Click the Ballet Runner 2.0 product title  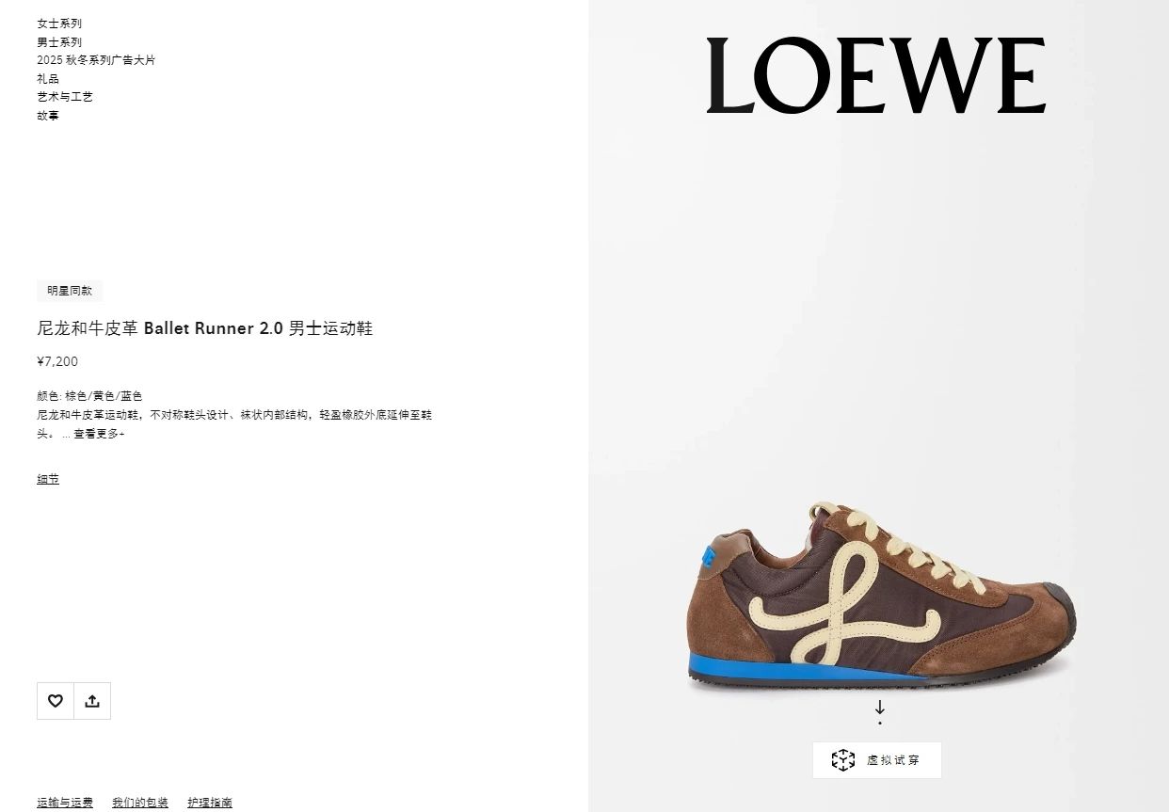point(205,328)
